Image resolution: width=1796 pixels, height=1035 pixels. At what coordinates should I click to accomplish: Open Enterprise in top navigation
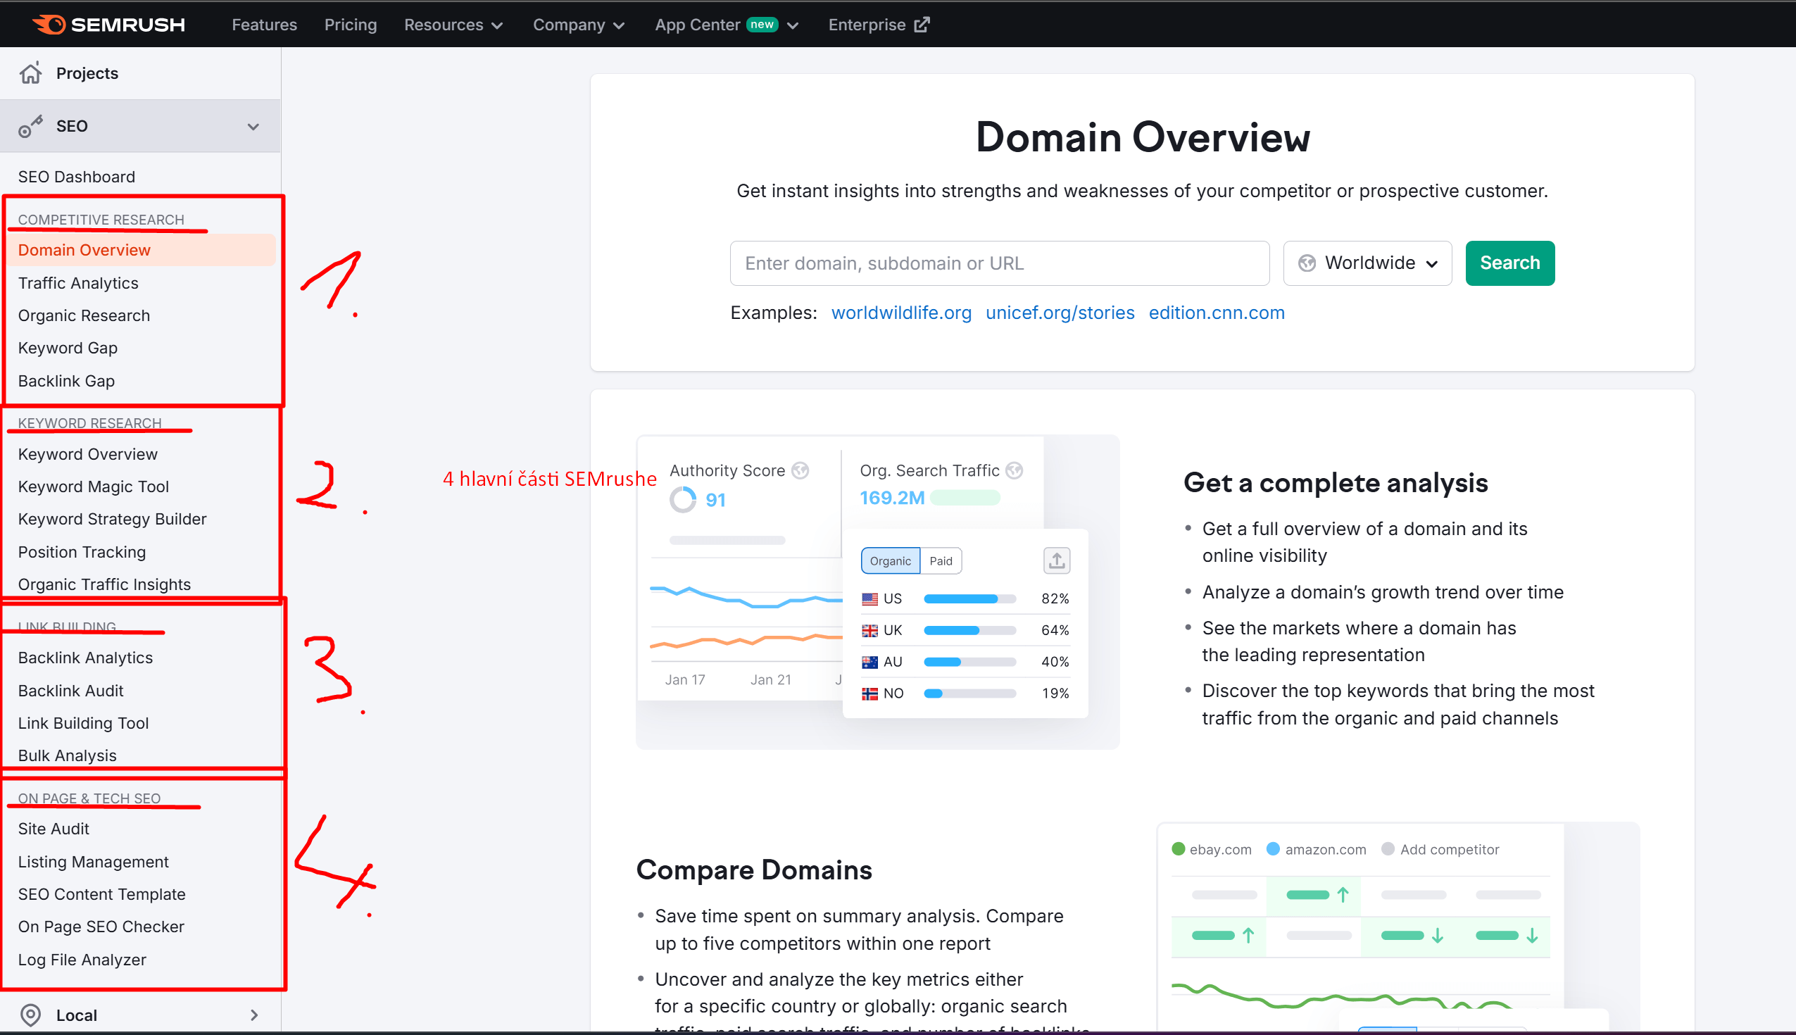point(879,25)
